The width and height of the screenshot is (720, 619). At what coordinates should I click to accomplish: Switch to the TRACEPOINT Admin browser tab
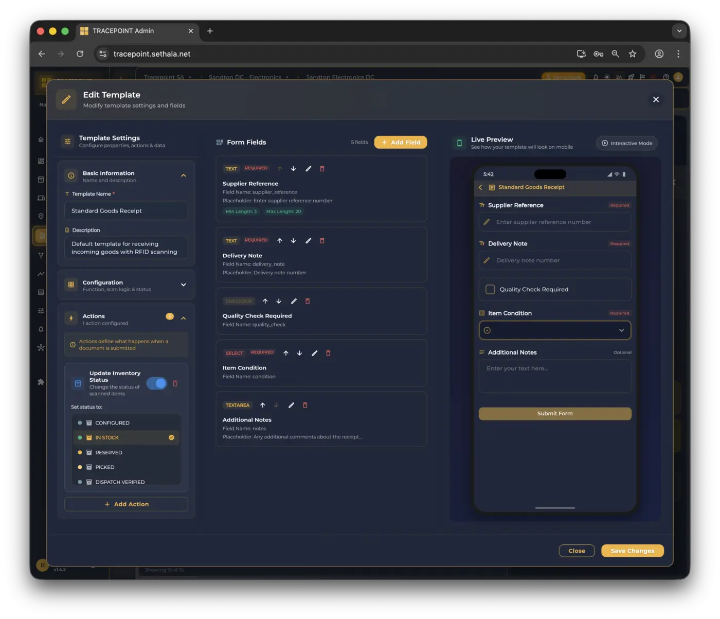coord(123,31)
